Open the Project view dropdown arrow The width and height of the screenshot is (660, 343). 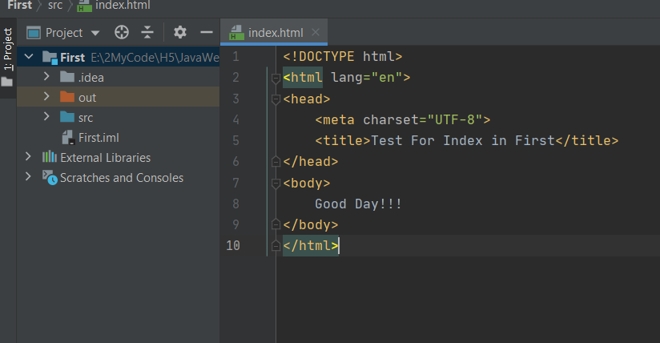point(95,33)
